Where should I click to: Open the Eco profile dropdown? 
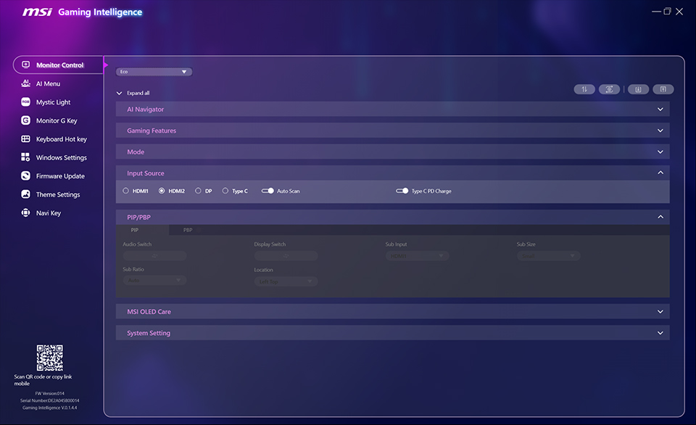(x=154, y=71)
